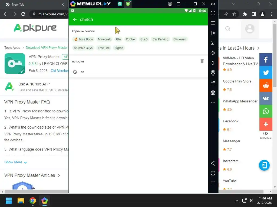Select Minecraft hot search chip
Image resolution: width=277 pixels, height=207 pixels.
coord(104,39)
